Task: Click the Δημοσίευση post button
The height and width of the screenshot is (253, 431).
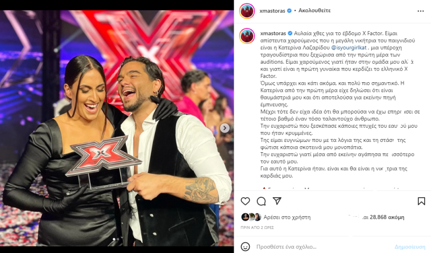Action: [x=410, y=247]
